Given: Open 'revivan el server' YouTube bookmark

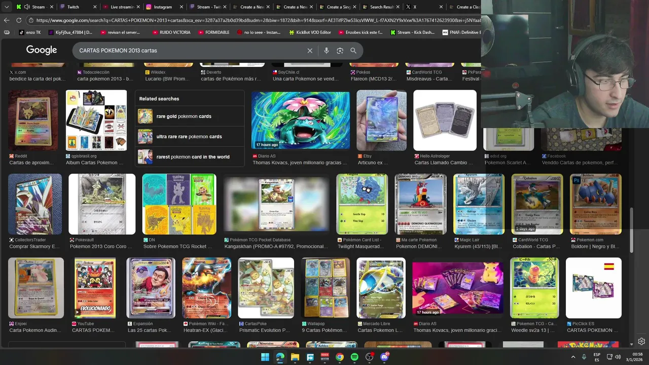Looking at the screenshot, I should (120, 32).
